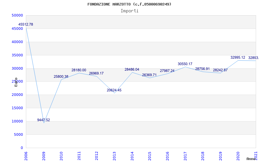This screenshot has width=259, height=162.
Task: Select the y-axis tick 40000
Action: coord(17,42)
